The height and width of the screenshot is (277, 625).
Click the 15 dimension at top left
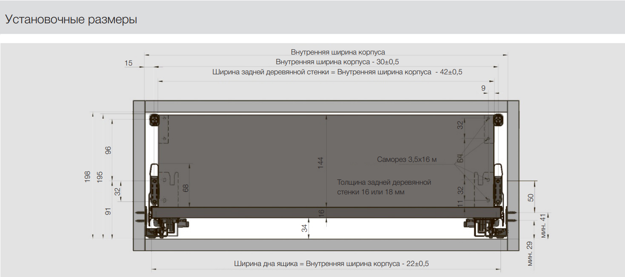(128, 63)
